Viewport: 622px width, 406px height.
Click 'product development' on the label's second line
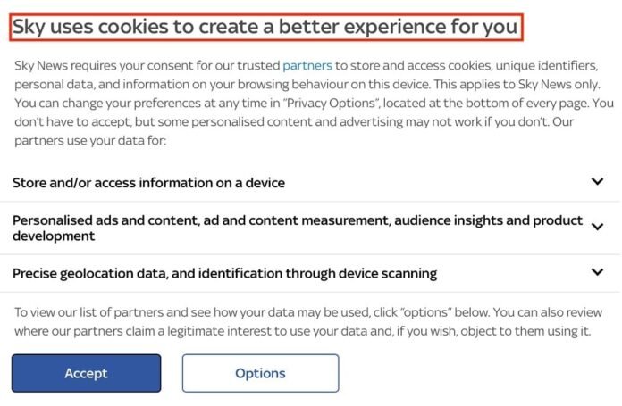pos(54,236)
